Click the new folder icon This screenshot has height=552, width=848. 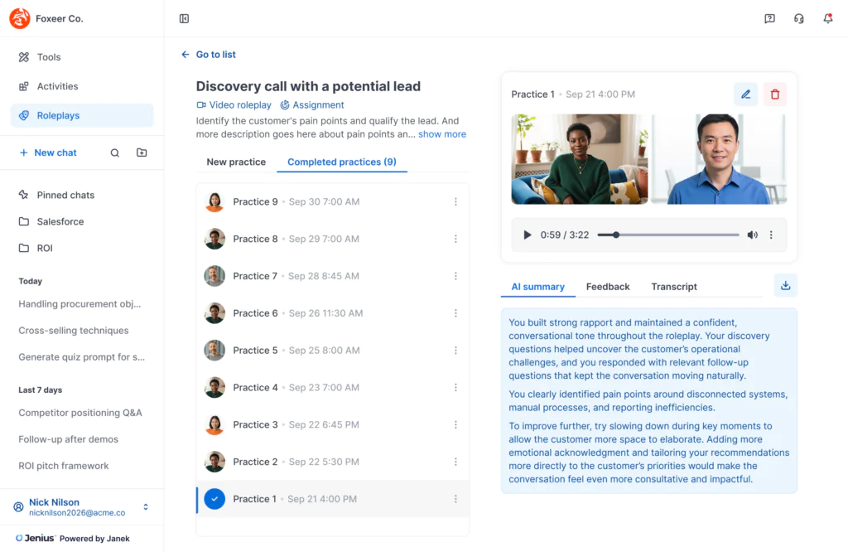pyautogui.click(x=142, y=153)
